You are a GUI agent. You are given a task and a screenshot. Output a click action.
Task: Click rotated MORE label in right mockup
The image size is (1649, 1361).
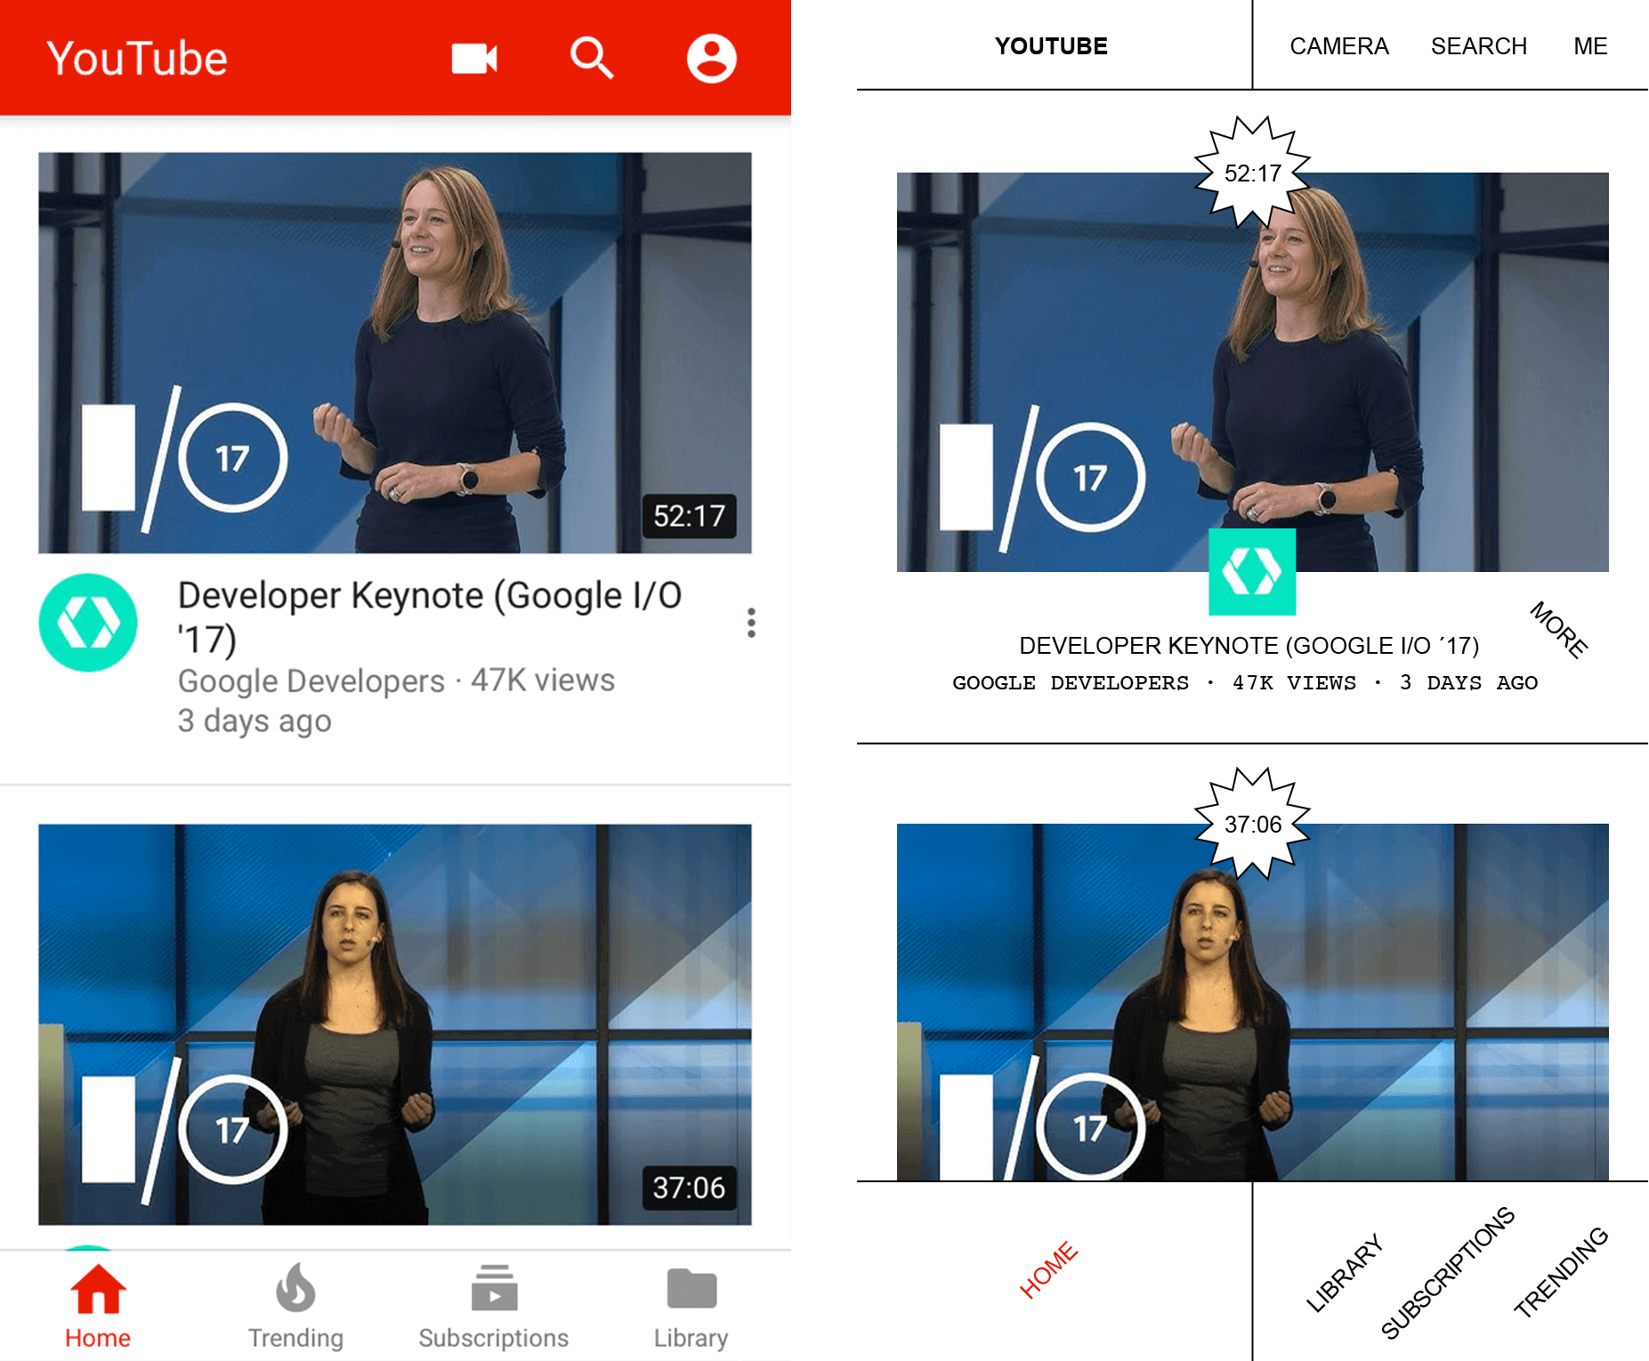tap(1559, 630)
